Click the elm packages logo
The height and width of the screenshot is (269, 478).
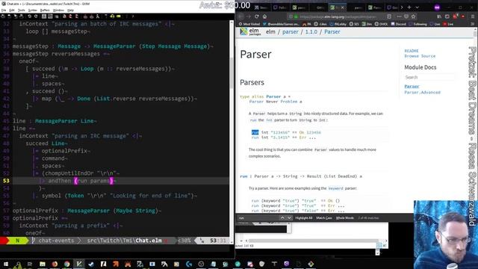[x=250, y=31]
